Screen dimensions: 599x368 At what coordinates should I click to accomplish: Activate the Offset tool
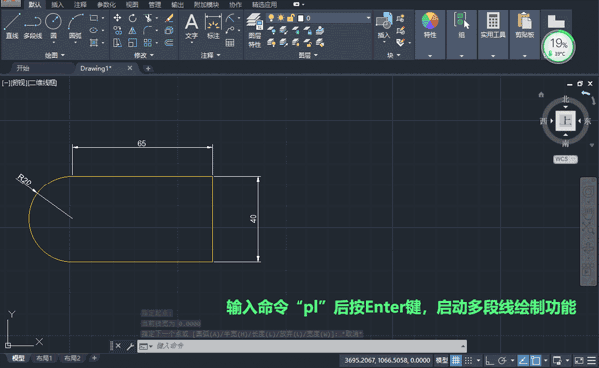(169, 42)
